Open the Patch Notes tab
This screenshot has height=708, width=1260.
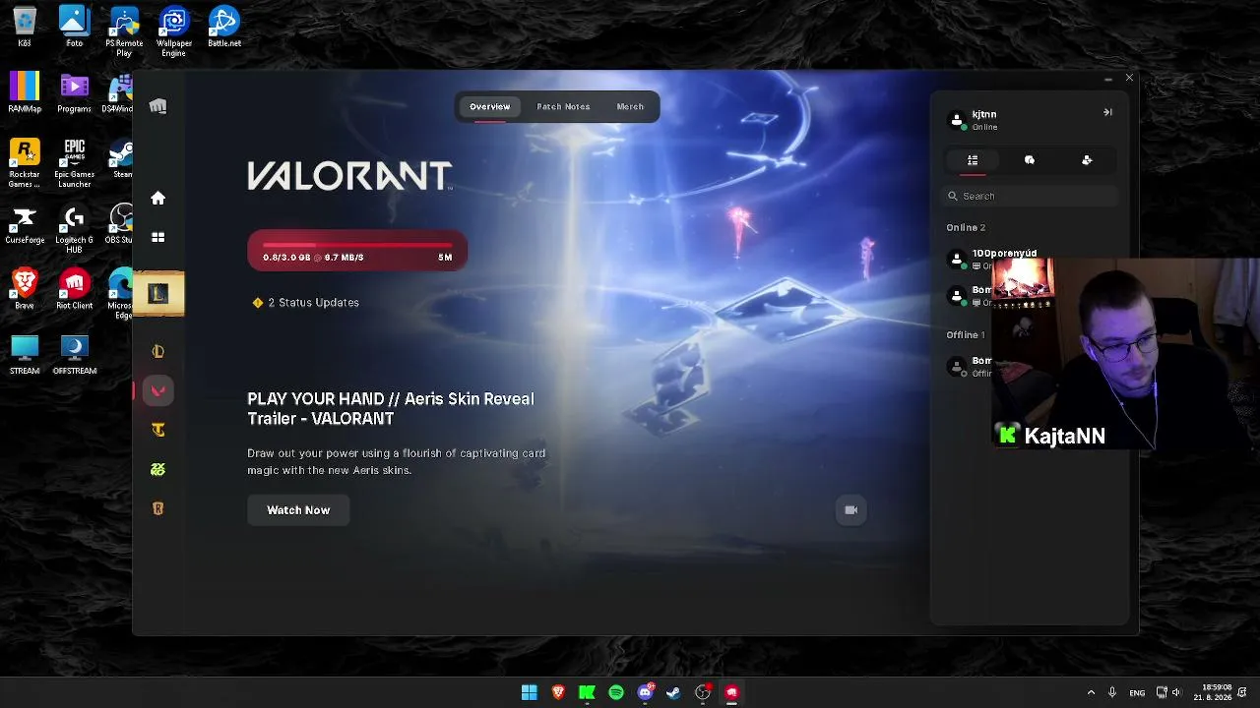pos(563,106)
